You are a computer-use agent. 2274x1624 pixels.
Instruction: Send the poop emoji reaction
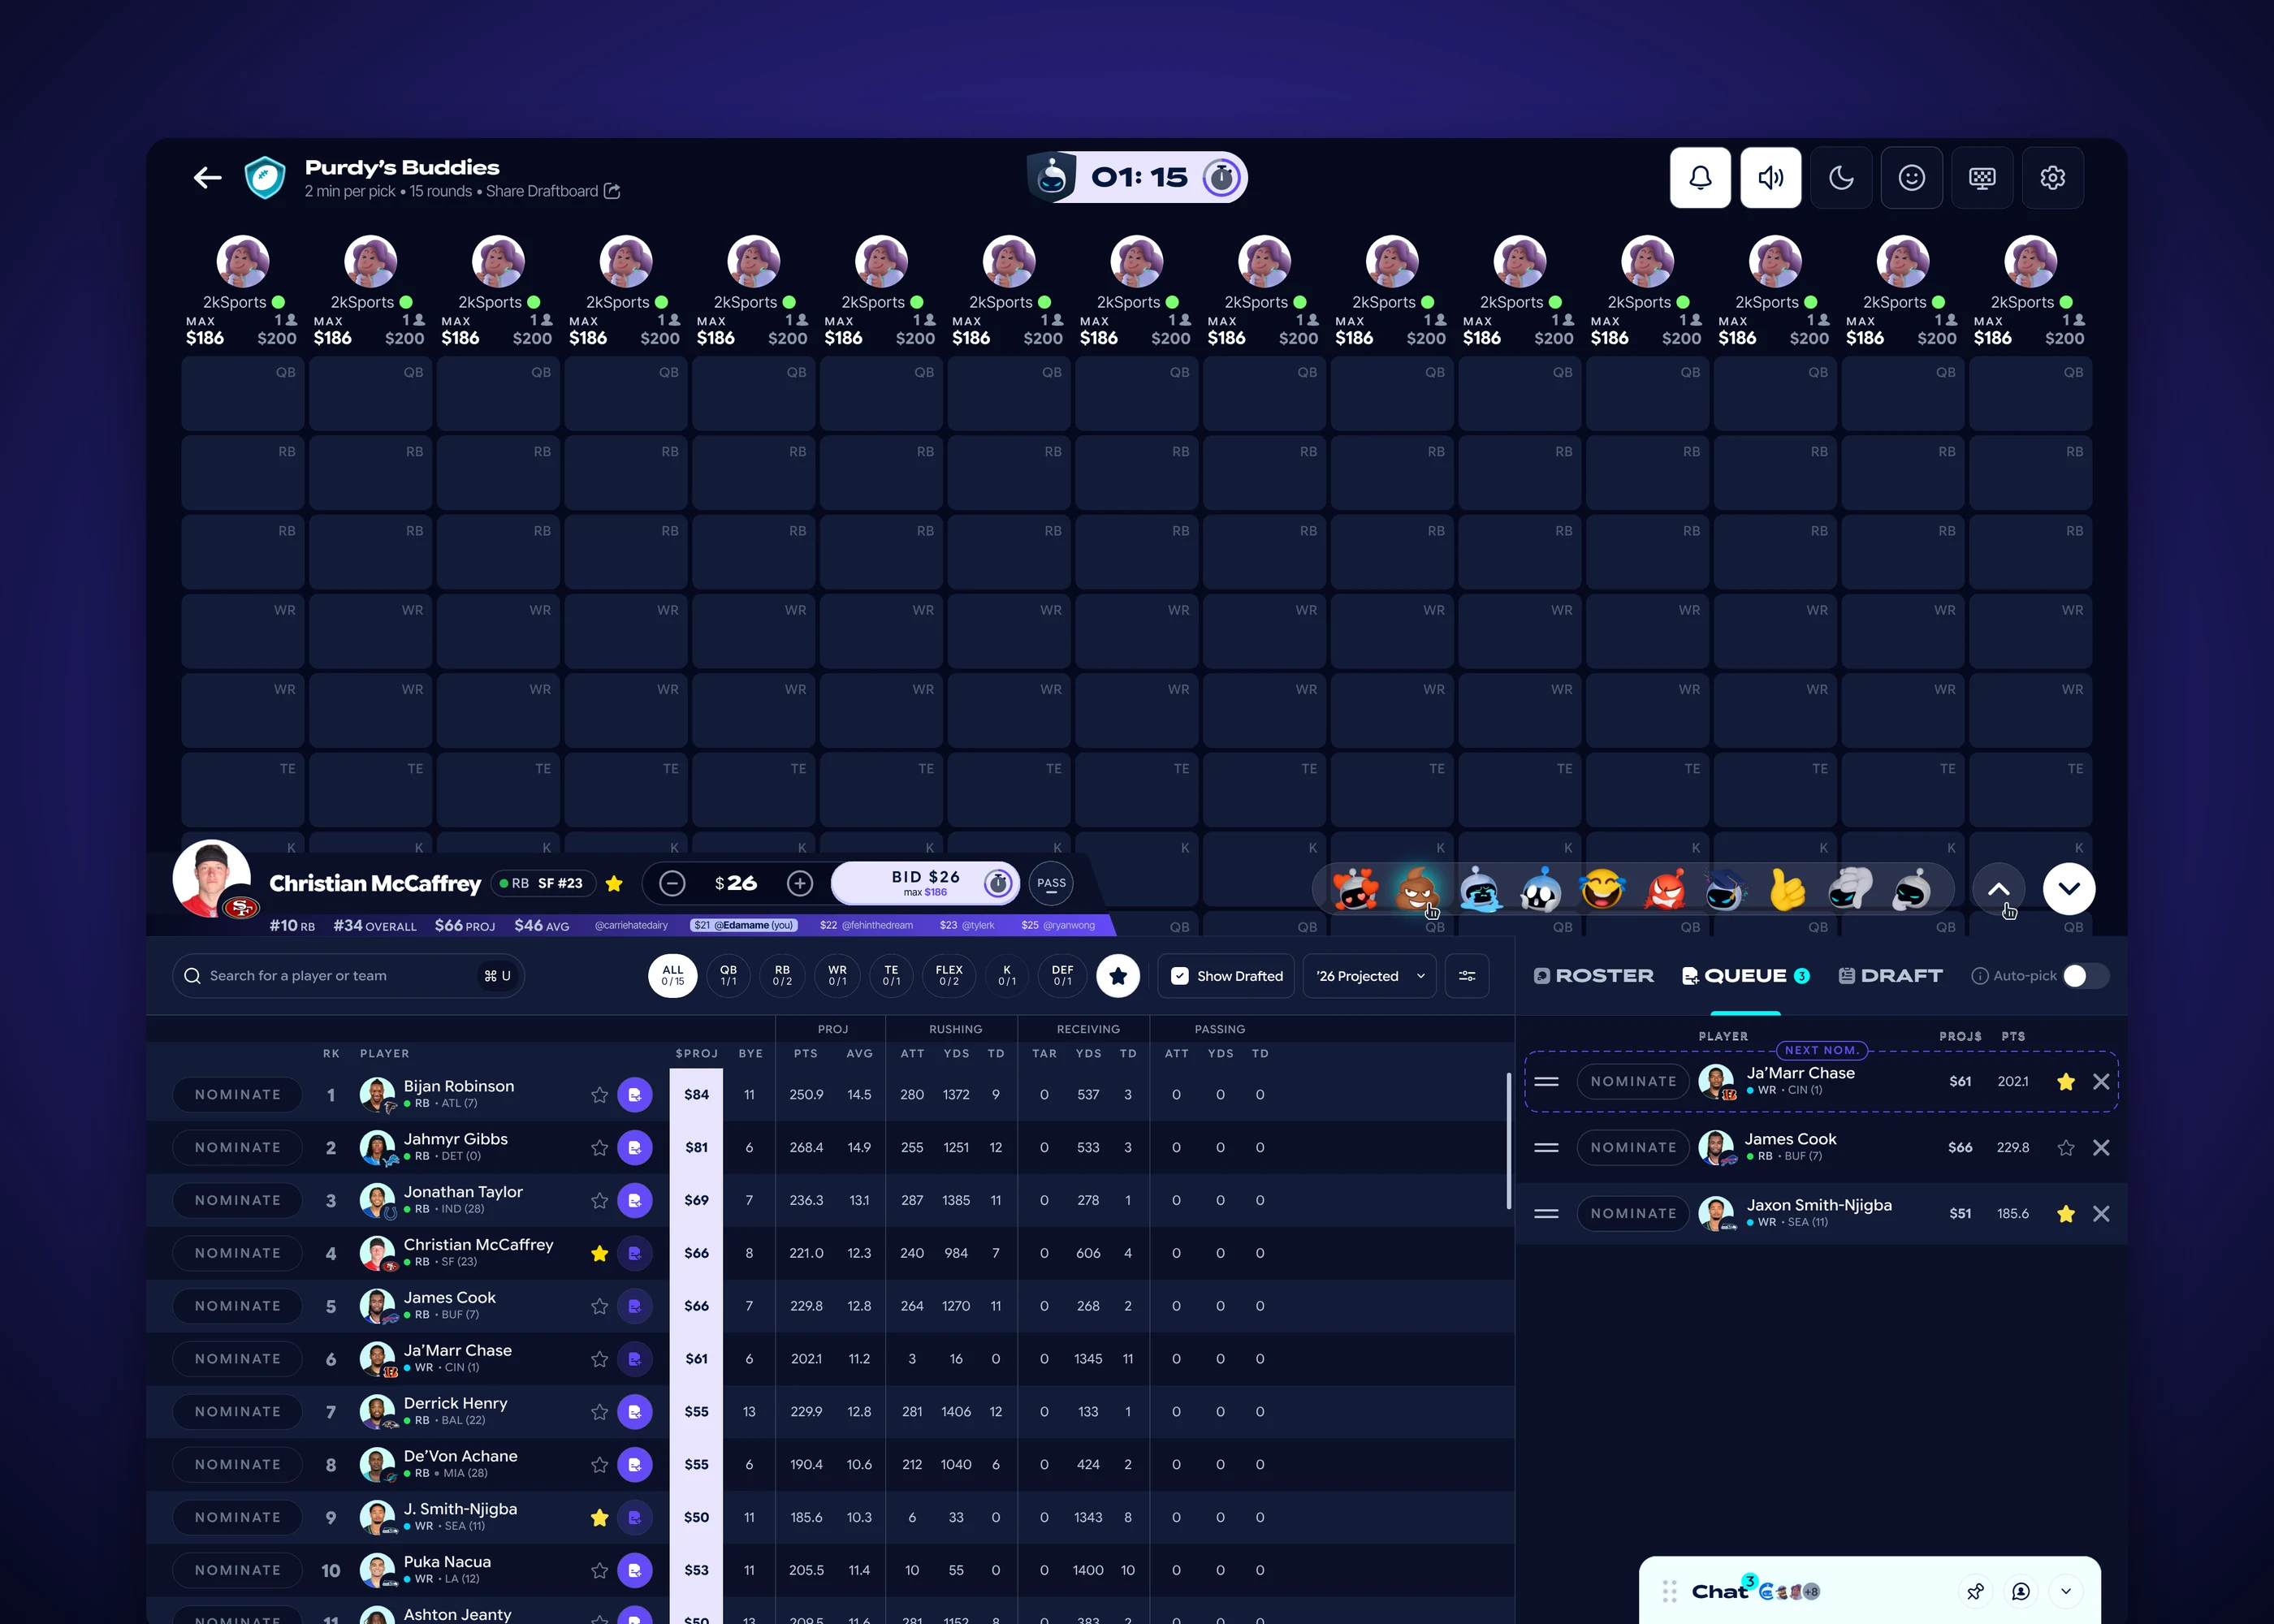click(x=1417, y=889)
